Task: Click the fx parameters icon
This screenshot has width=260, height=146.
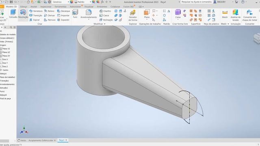Action: click(102, 2)
